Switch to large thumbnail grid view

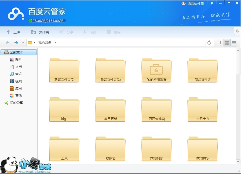pos(227,43)
